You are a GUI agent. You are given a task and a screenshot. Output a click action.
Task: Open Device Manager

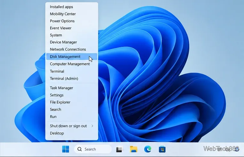pos(72,42)
